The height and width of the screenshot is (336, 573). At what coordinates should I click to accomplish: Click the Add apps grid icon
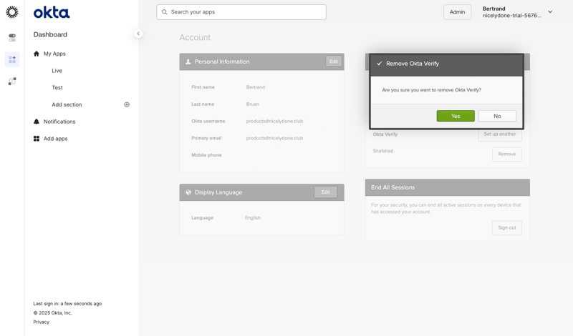click(37, 139)
